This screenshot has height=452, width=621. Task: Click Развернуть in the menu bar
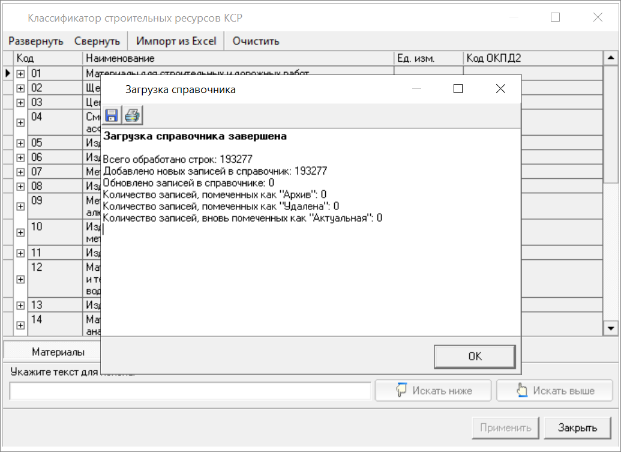tap(35, 41)
